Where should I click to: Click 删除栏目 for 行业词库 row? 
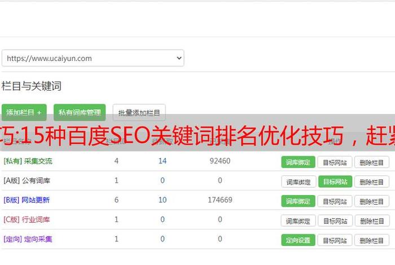coord(372,221)
